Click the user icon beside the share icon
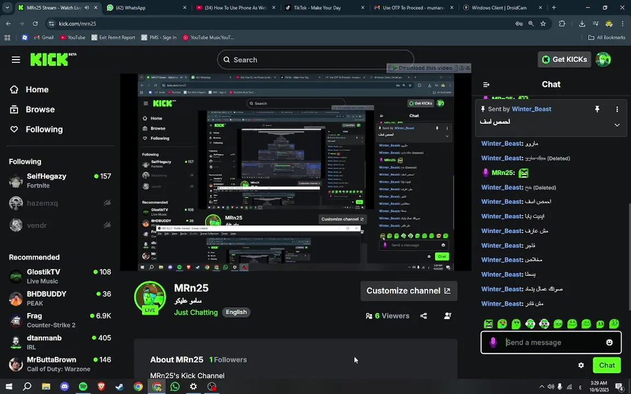 pos(448,316)
